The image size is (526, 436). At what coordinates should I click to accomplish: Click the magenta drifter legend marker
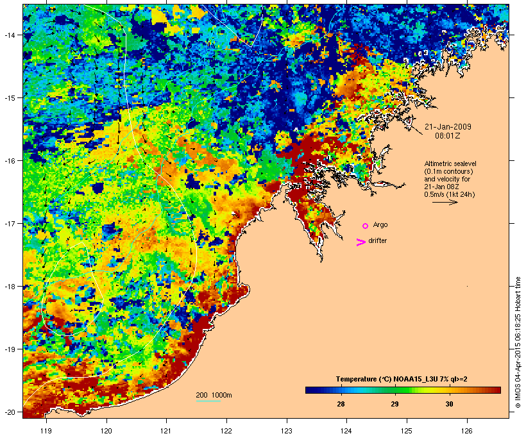[361, 242]
